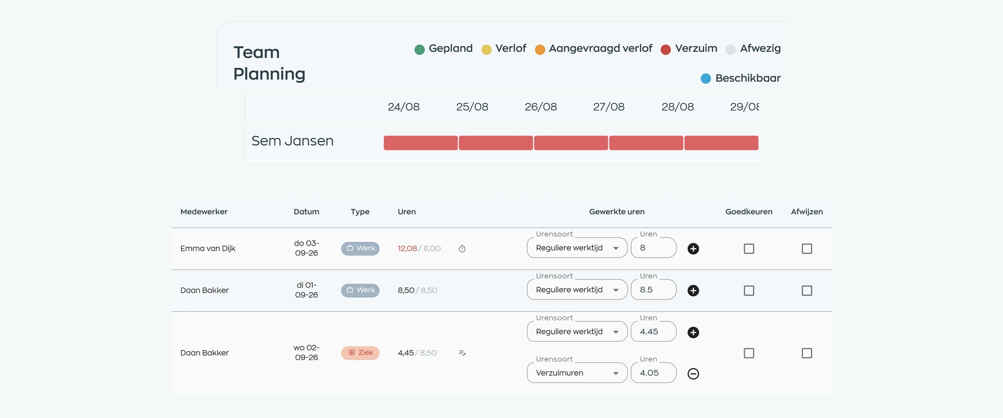Click the Verlof yellow legend dot
Screen dimensions: 1003x418
click(486, 50)
